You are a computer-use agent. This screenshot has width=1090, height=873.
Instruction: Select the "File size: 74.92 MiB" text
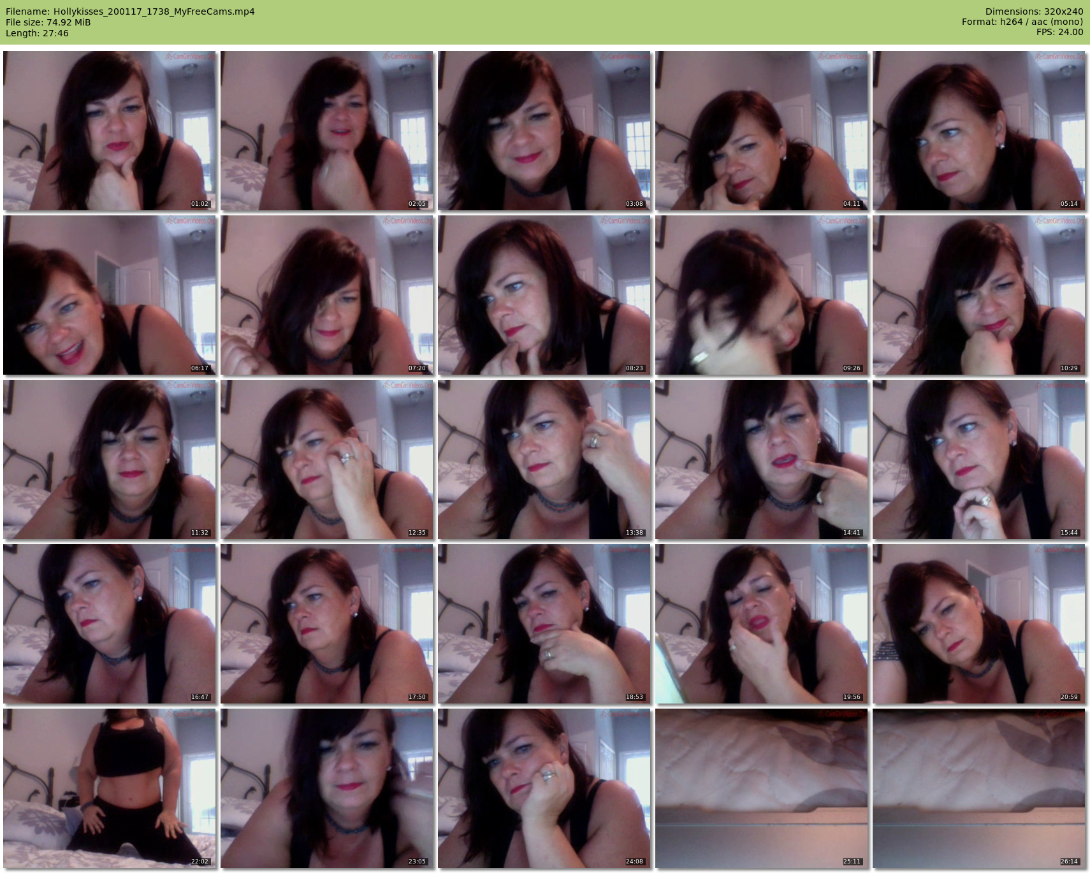coord(48,22)
